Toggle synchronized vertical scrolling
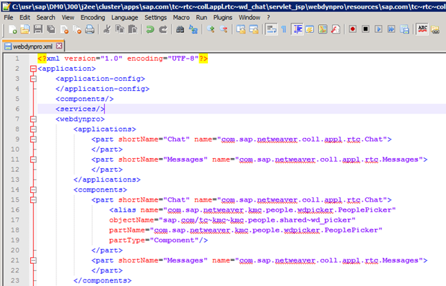Image resolution: width=446 pixels, height=286 pixels. click(x=241, y=29)
